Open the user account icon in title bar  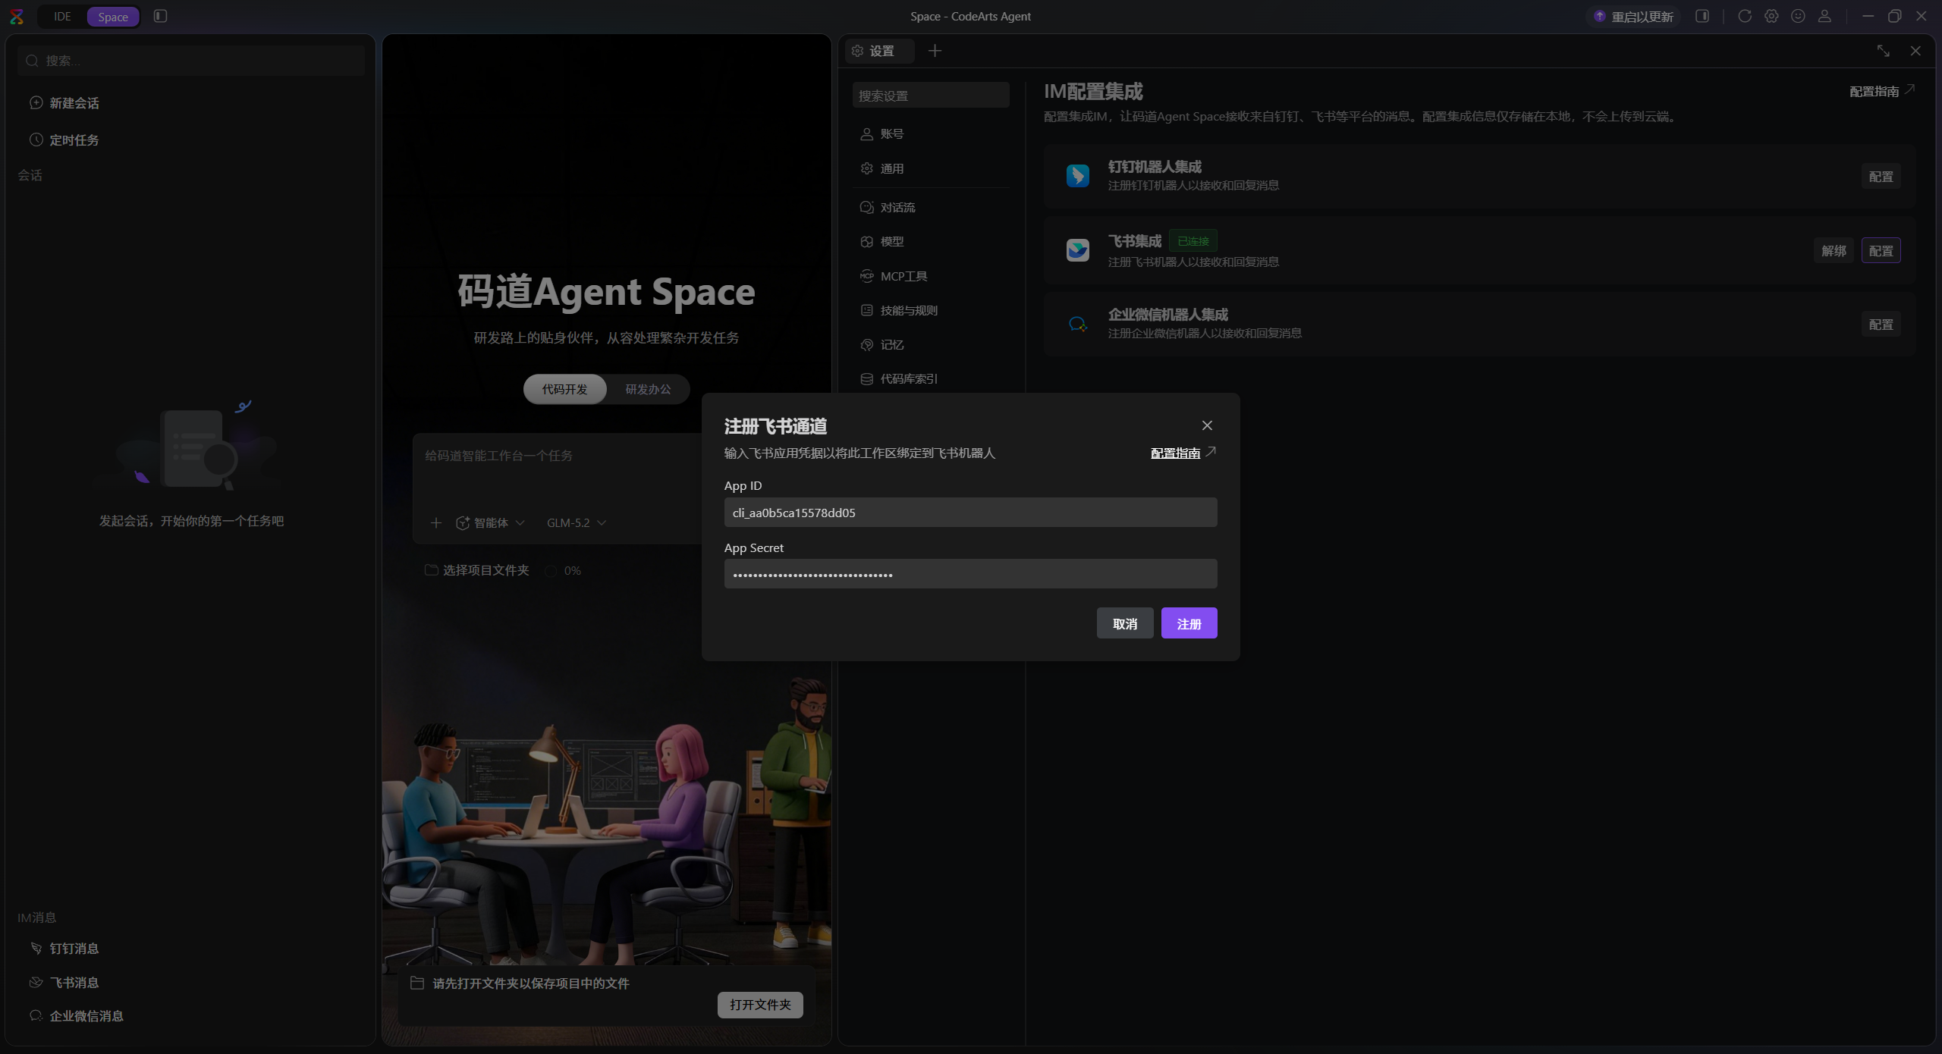[1825, 16]
